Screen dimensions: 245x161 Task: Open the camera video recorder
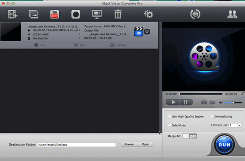pos(76,15)
